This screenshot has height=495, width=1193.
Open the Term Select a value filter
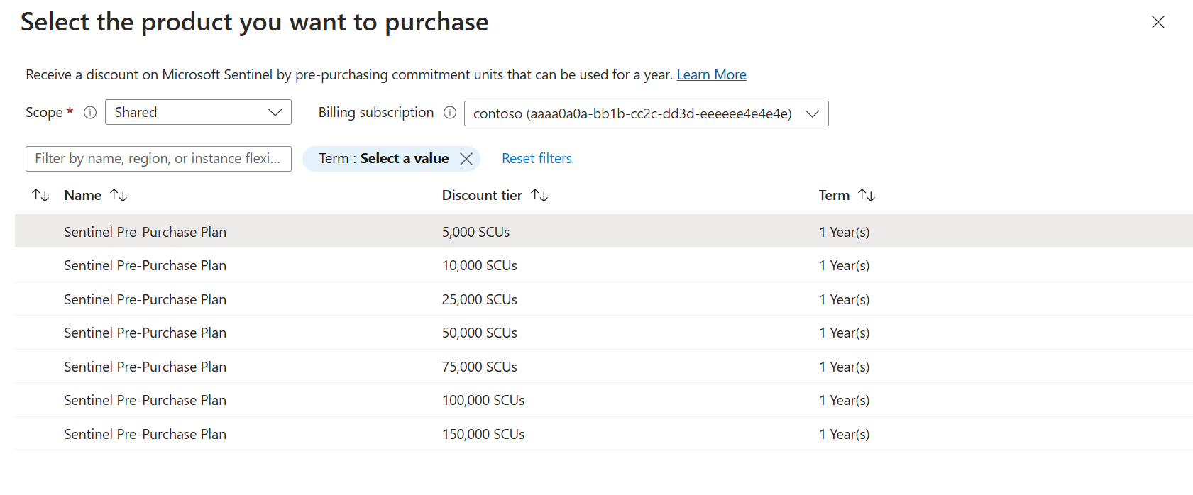click(x=383, y=159)
